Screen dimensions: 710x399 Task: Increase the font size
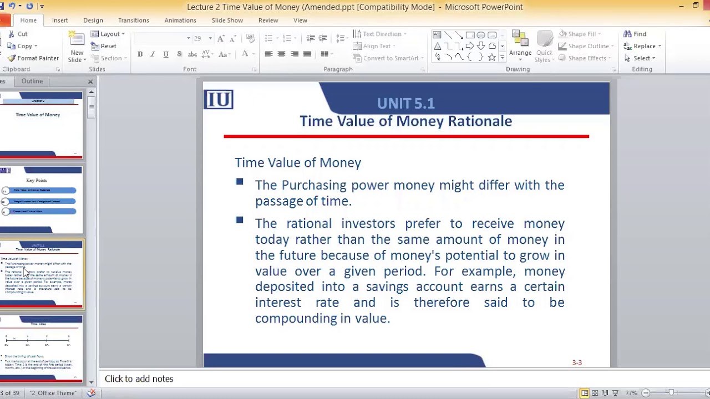[x=221, y=38]
